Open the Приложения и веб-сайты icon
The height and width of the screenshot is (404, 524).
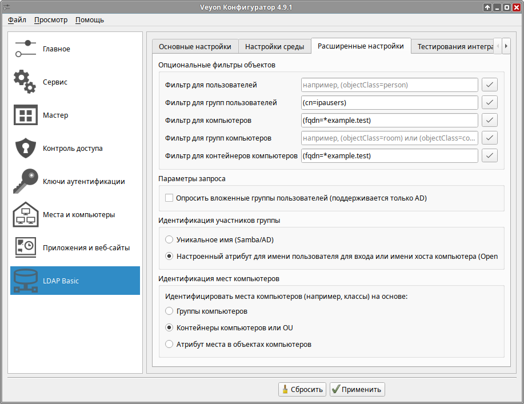click(26, 247)
